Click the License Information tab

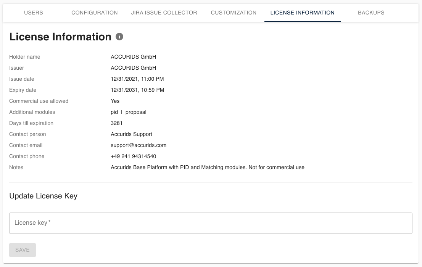click(x=302, y=13)
